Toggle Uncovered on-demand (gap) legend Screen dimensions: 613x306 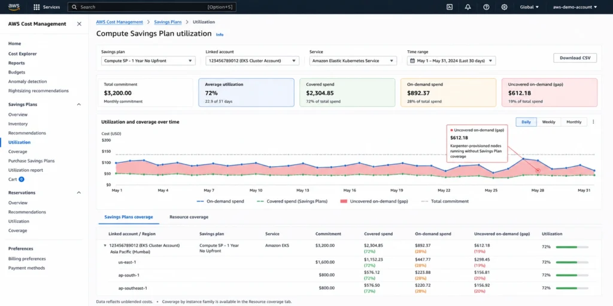(x=374, y=201)
